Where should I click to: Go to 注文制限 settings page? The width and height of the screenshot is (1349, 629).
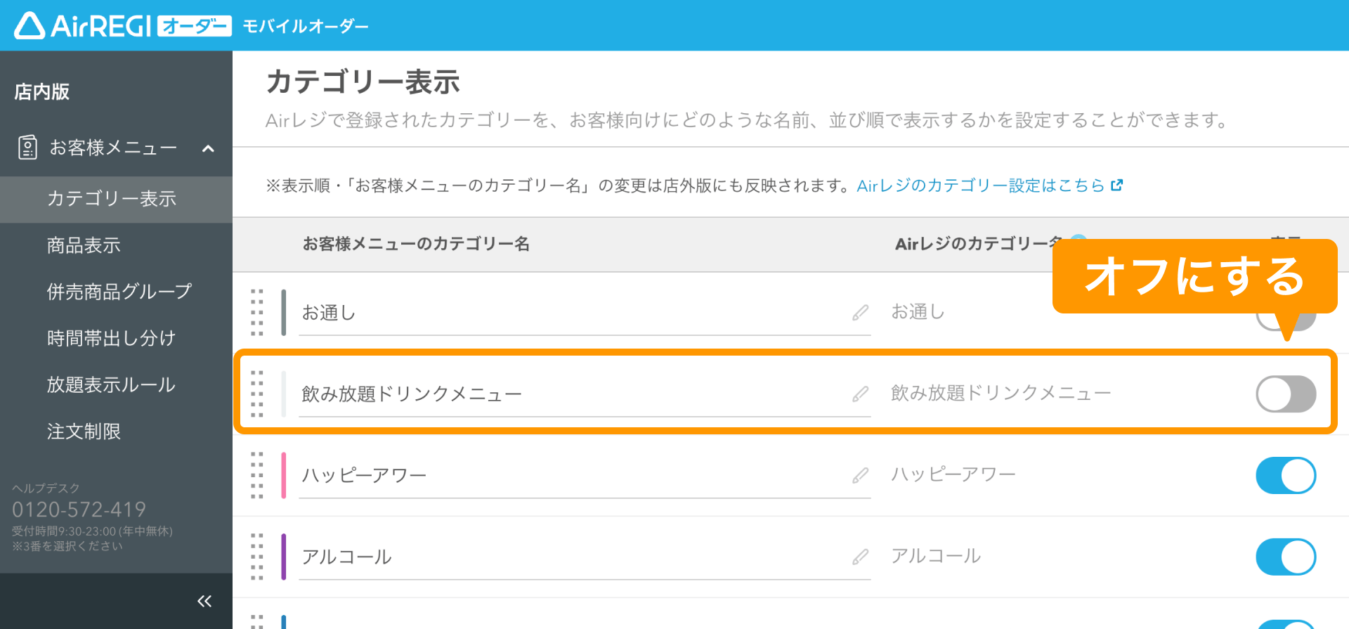(x=84, y=431)
